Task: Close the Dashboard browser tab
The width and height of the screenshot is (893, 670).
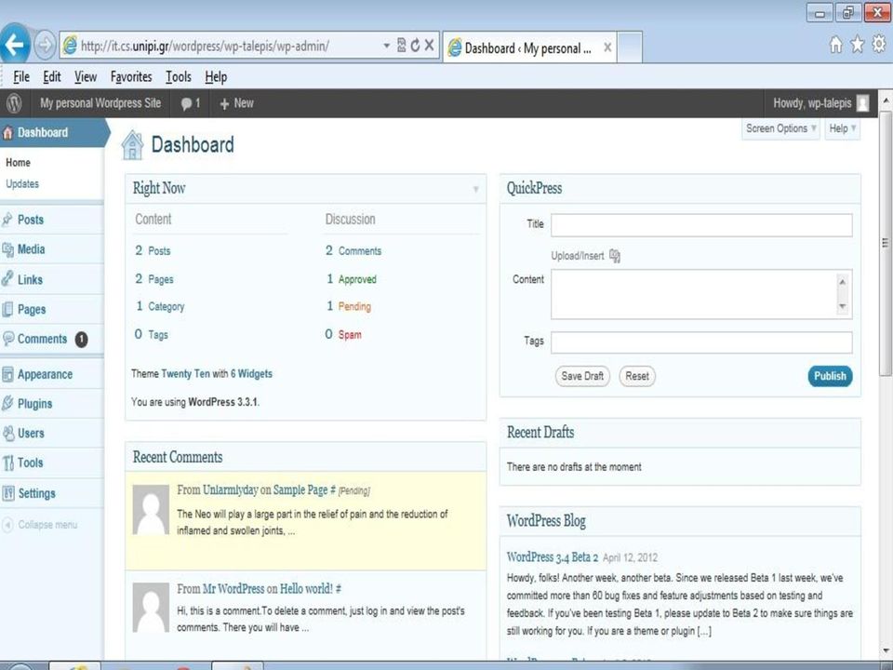Action: point(607,47)
